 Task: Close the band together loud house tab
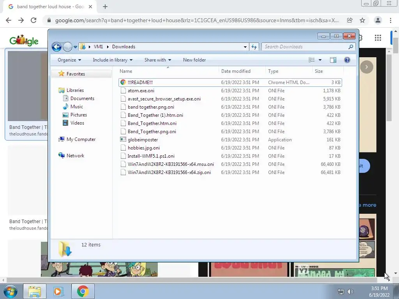[x=90, y=7]
